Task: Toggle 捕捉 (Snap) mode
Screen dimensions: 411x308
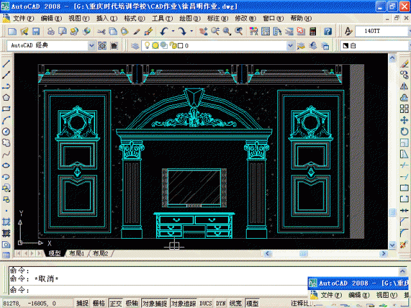Action: click(x=82, y=304)
